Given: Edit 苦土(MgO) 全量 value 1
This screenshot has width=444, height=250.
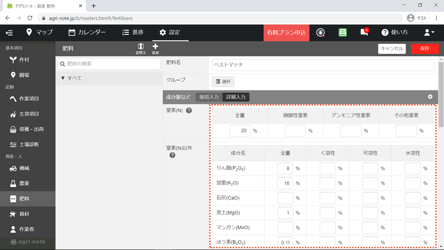Looking at the screenshot, I should tap(285, 213).
